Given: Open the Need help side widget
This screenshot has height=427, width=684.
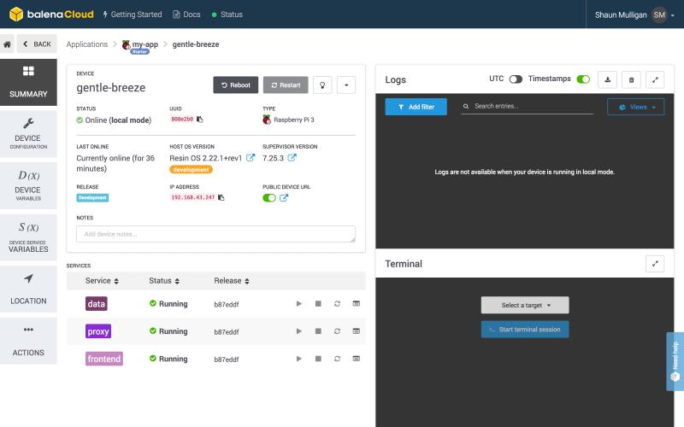Looking at the screenshot, I should pyautogui.click(x=675, y=361).
